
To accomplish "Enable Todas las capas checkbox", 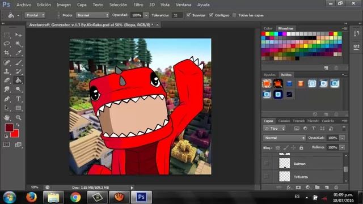I will (x=234, y=15).
